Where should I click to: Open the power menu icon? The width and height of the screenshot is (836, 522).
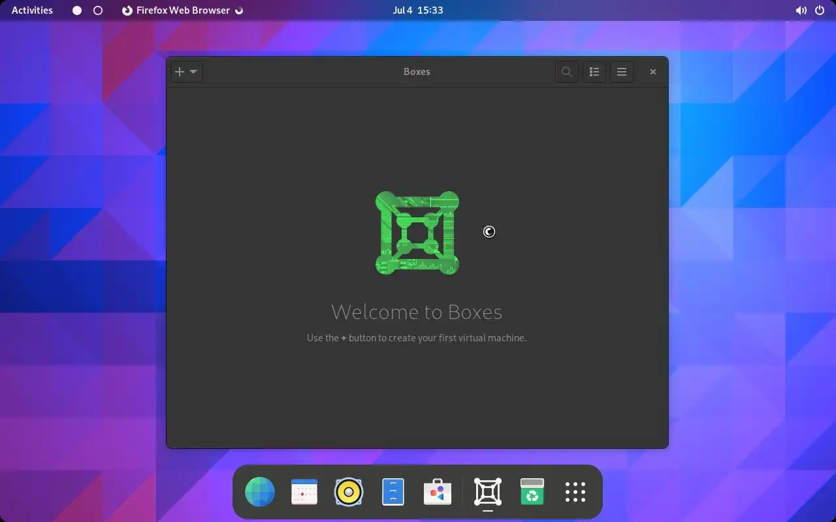820,10
